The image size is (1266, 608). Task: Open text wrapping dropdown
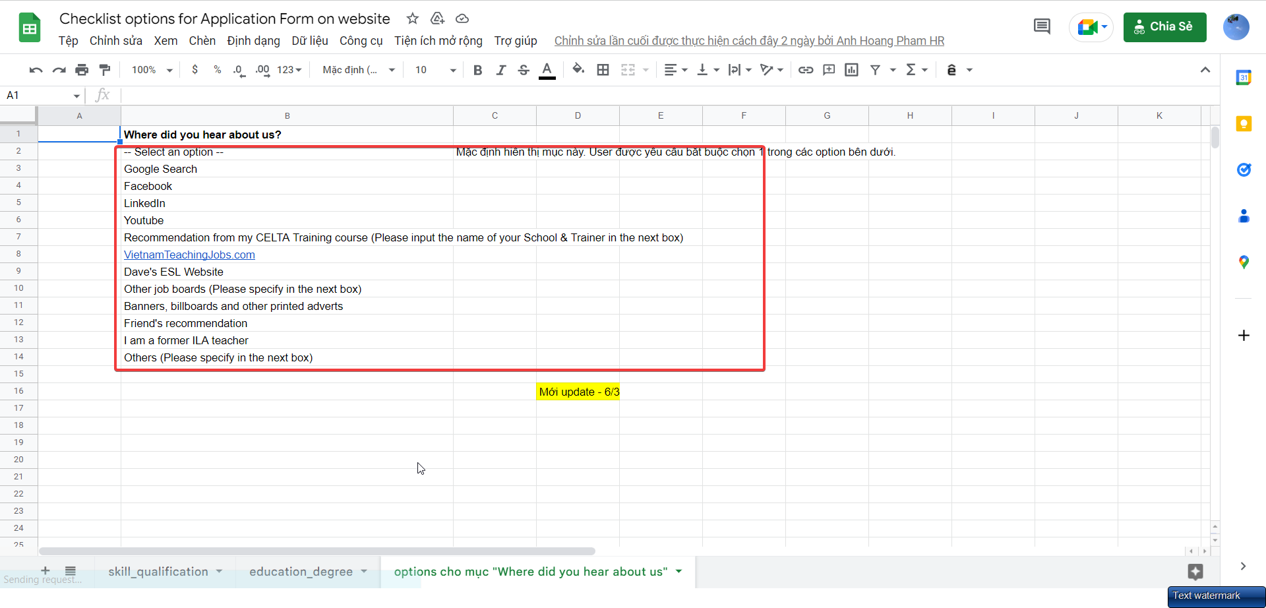(x=740, y=70)
